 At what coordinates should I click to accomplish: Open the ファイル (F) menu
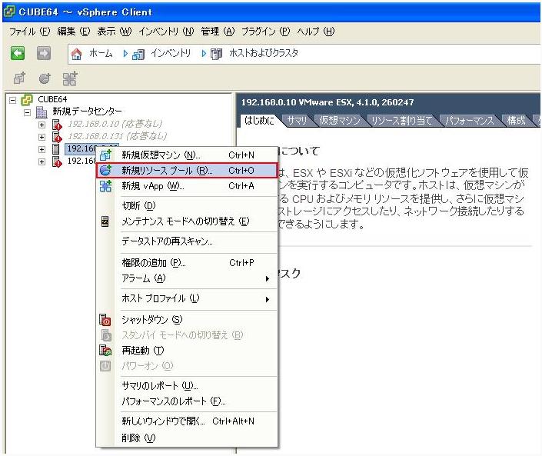click(x=29, y=32)
